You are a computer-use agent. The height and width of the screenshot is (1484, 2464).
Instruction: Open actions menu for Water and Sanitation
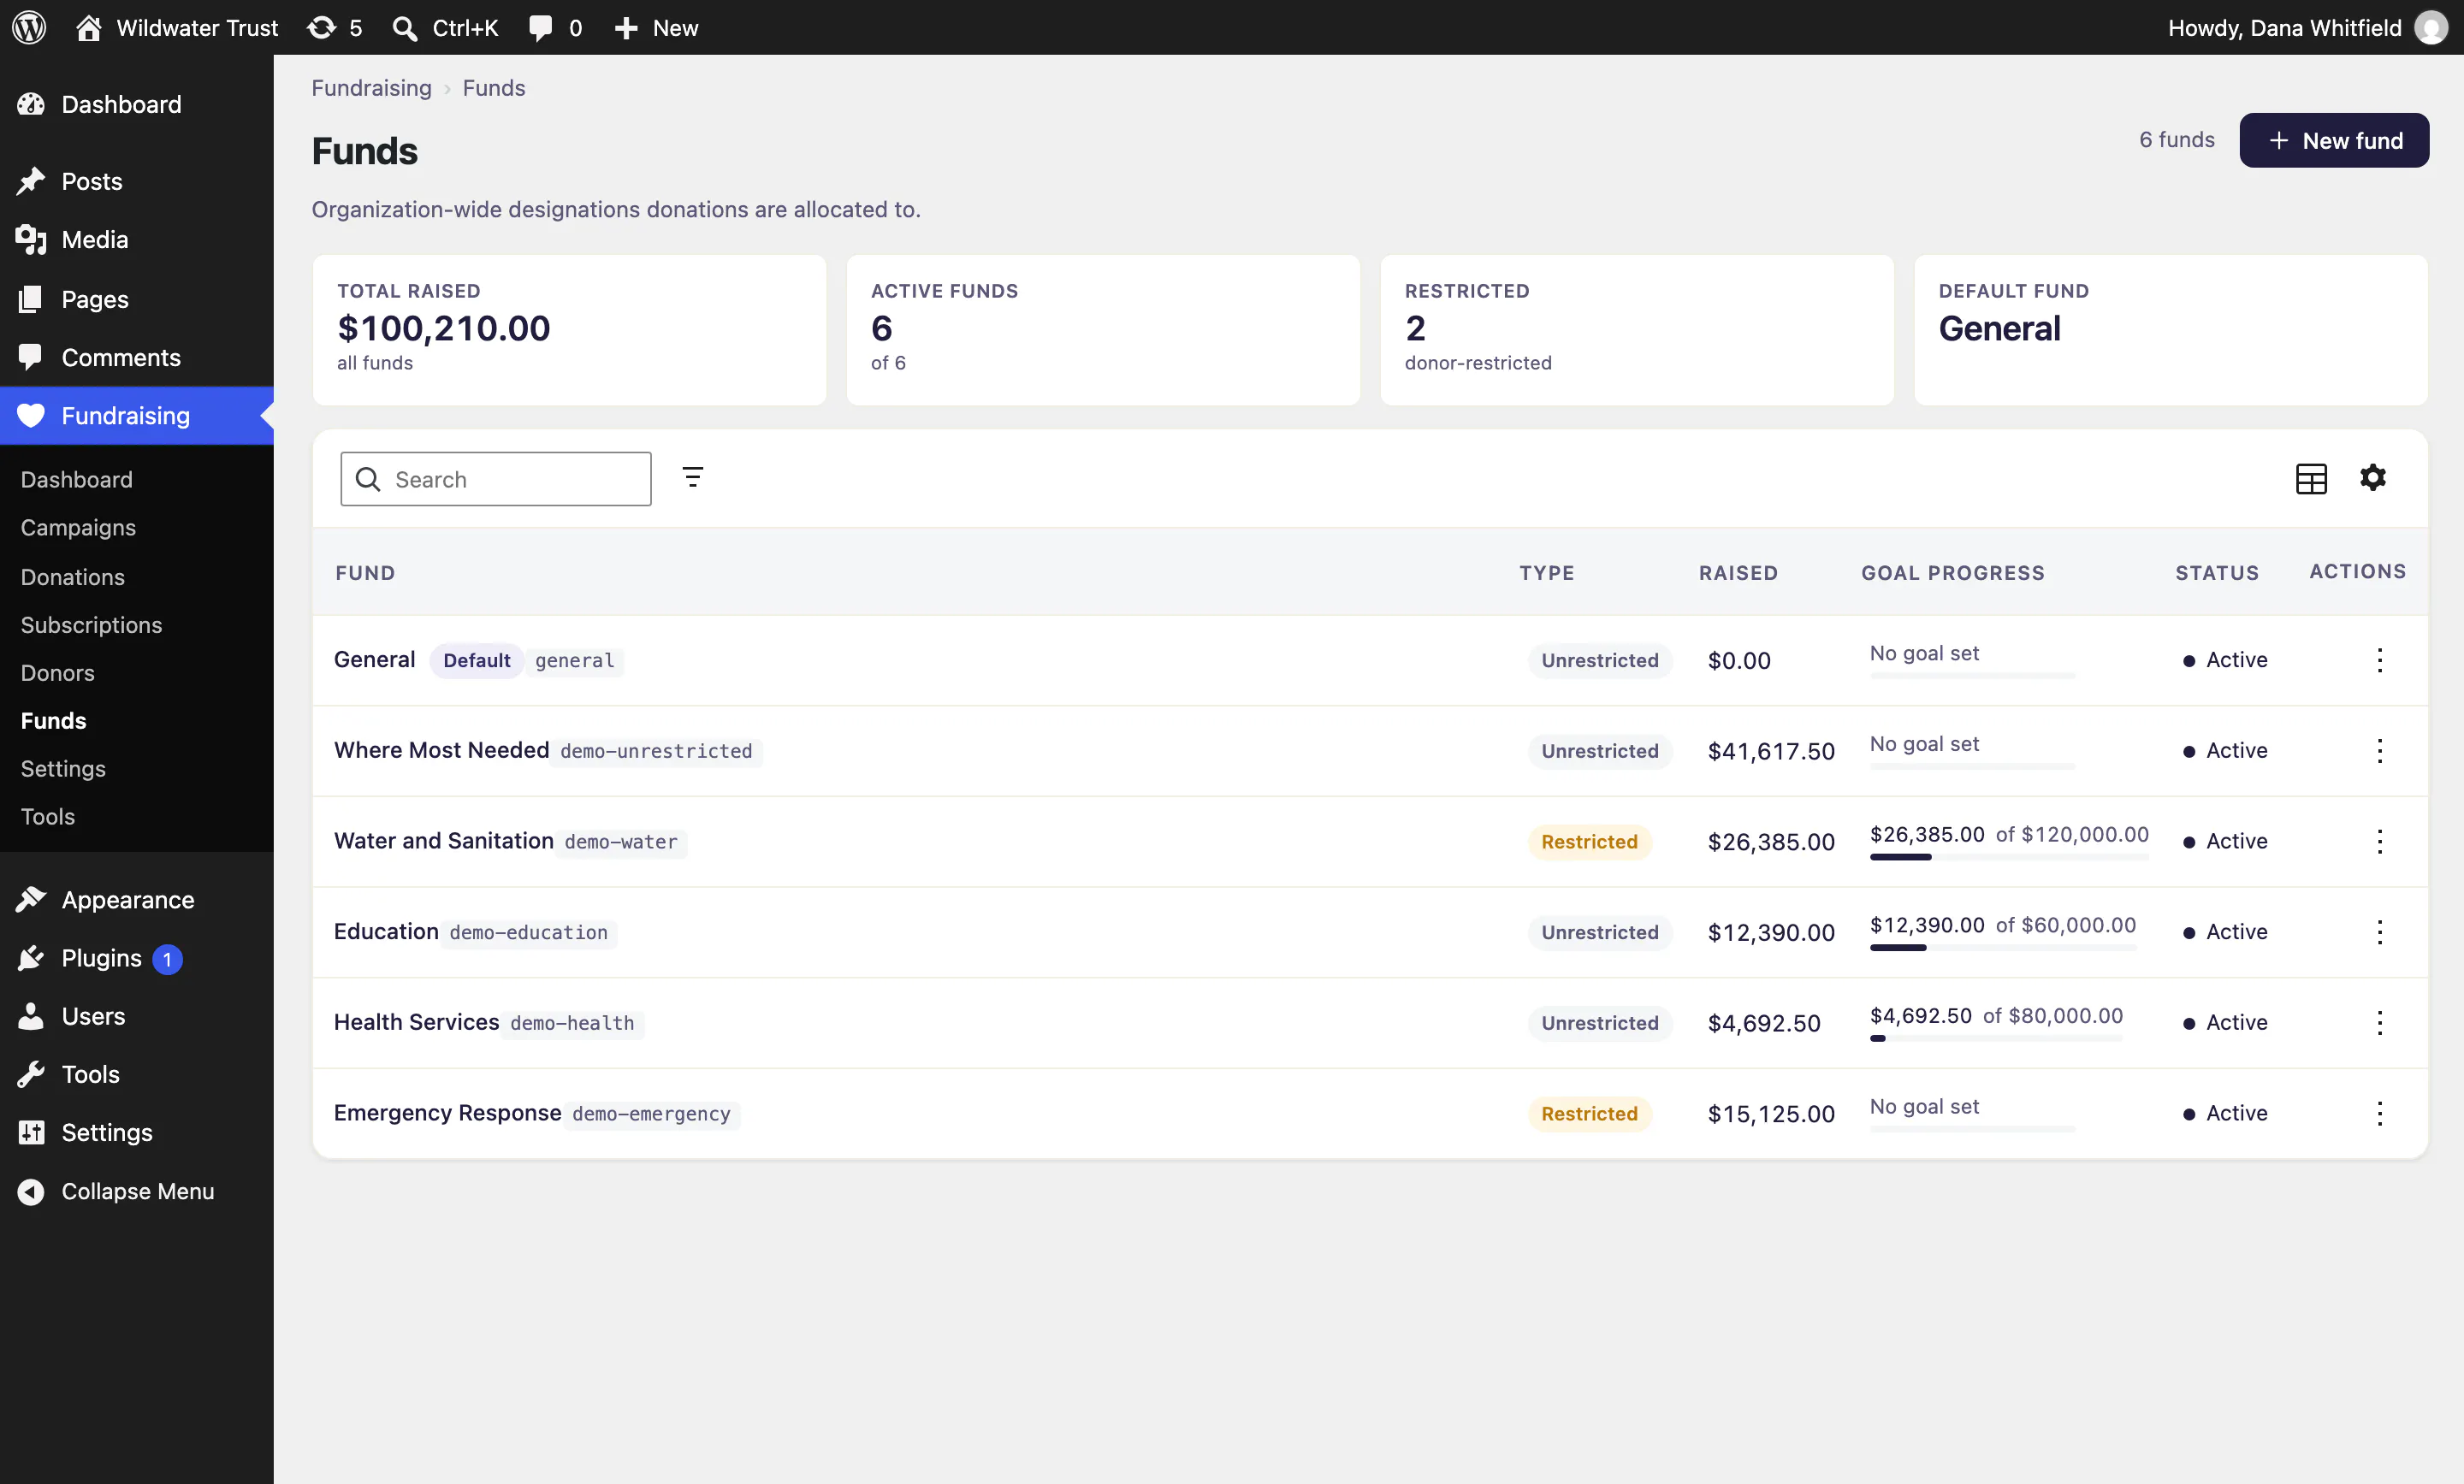pos(2379,841)
